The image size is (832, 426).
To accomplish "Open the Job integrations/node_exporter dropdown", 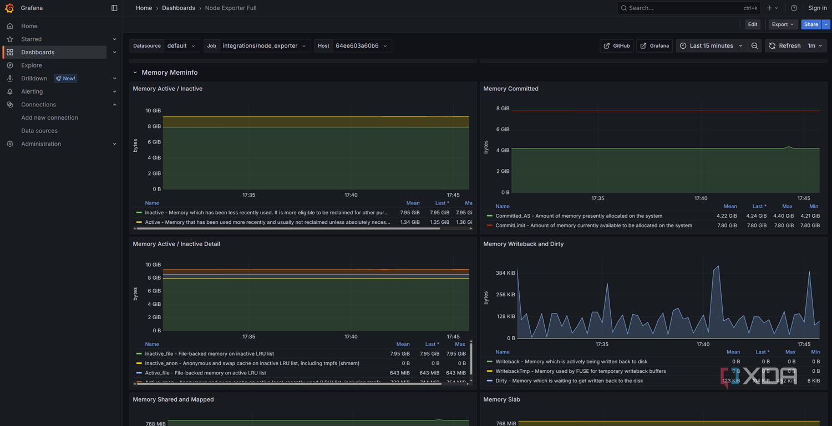I will tap(265, 46).
